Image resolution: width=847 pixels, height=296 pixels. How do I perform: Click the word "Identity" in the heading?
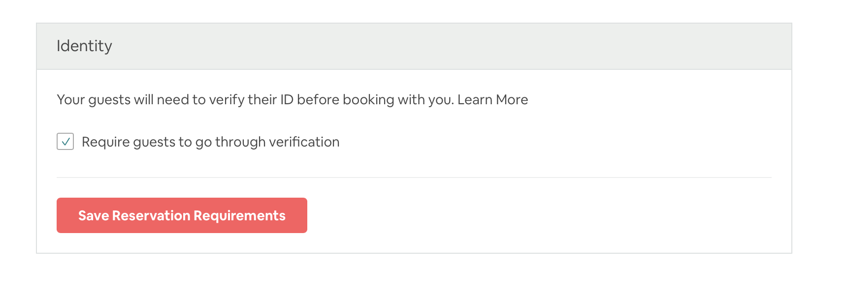[x=84, y=46]
